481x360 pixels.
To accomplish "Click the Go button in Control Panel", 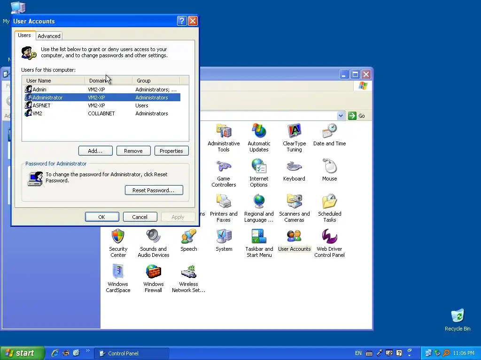I will [357, 116].
